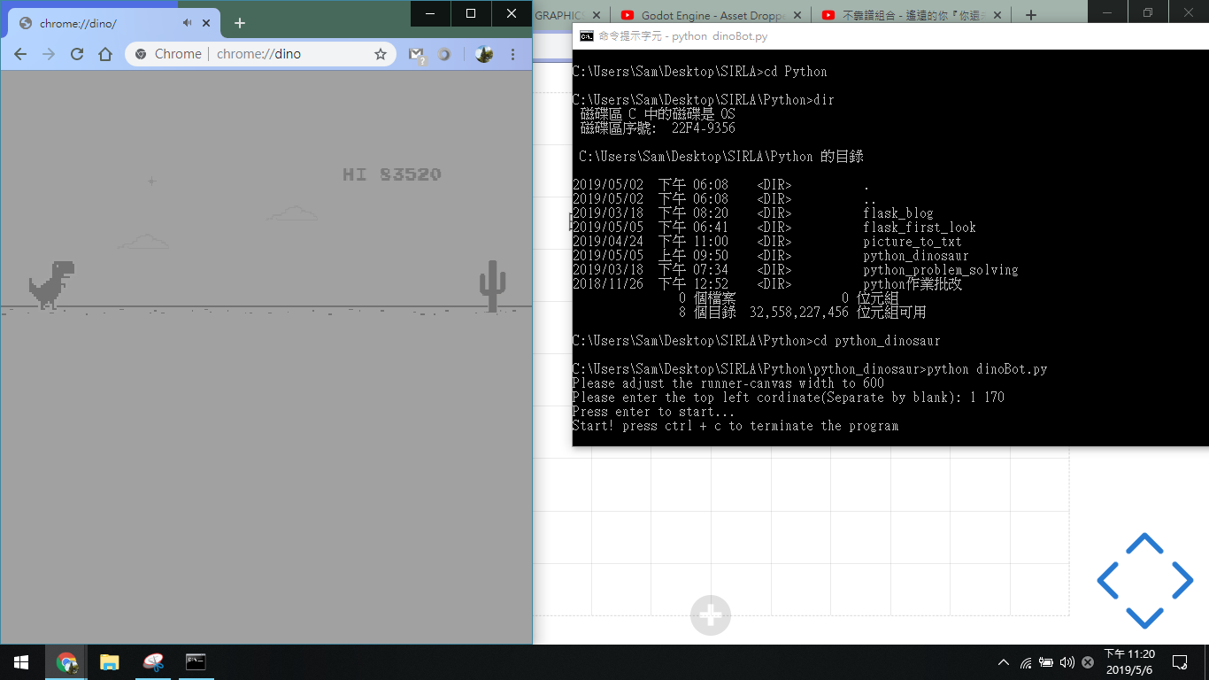Mute the chrome://dino tab audio icon
This screenshot has height=680, width=1209.
(188, 23)
